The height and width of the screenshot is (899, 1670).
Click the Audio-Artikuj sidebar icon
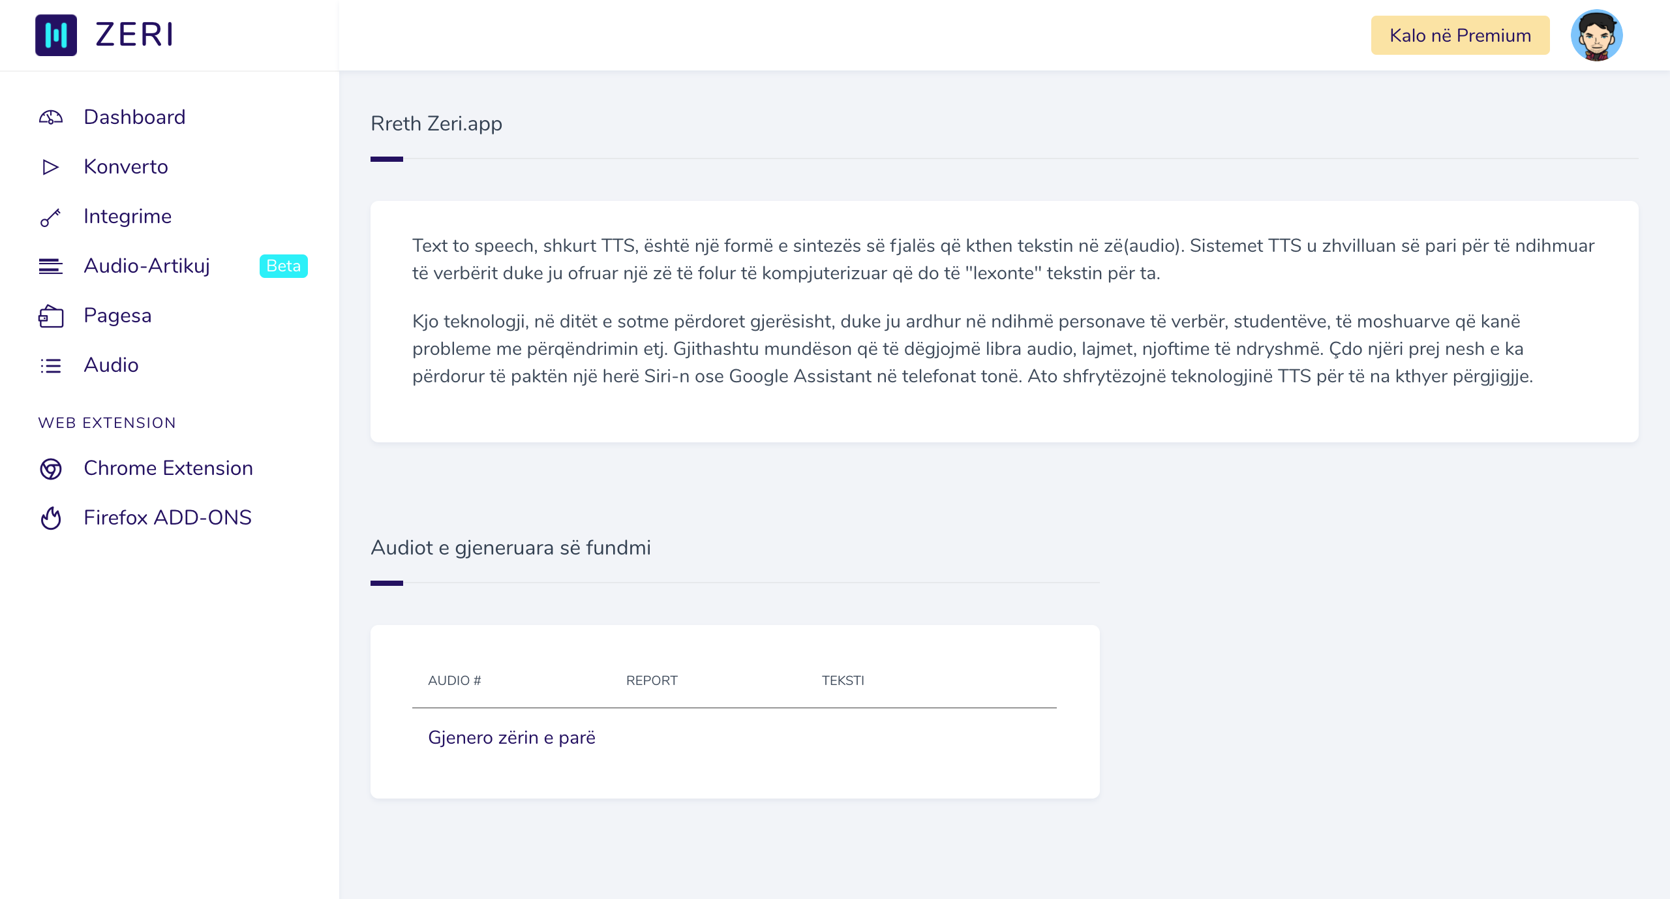coord(51,266)
